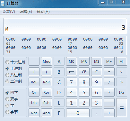
Task: Select the 十六进制 hexadecimal radio button
Action: click(x=7, y=62)
